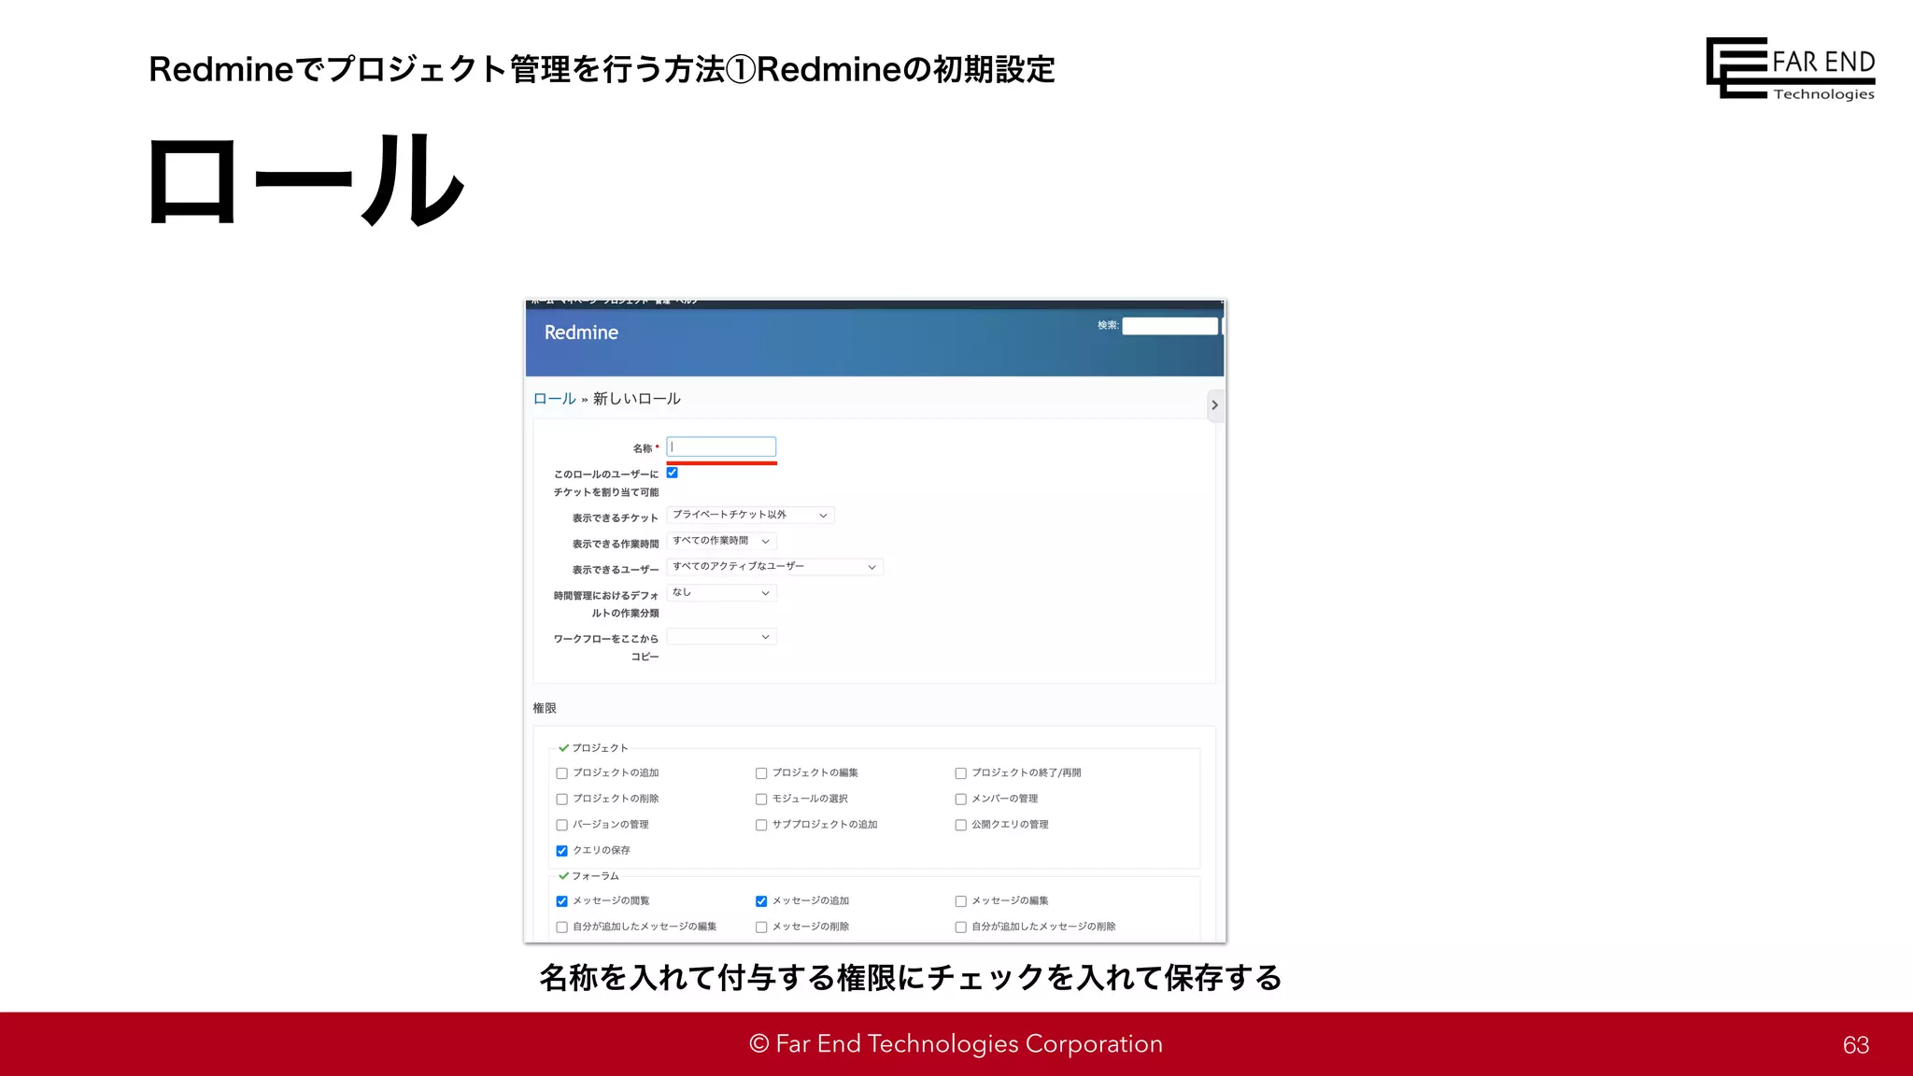The width and height of the screenshot is (1913, 1076).
Task: Check 自分が追加したメッセージの編集 permission
Action: [x=561, y=927]
